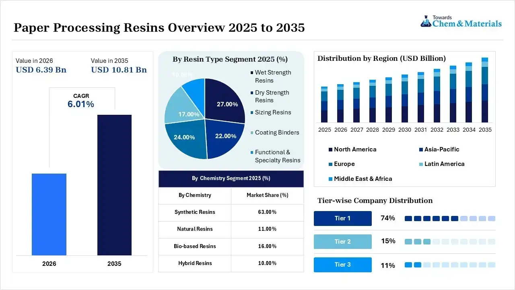Click the 2025 stacked bar in region chart
Screen dimensions: 515x290
[x=324, y=104]
